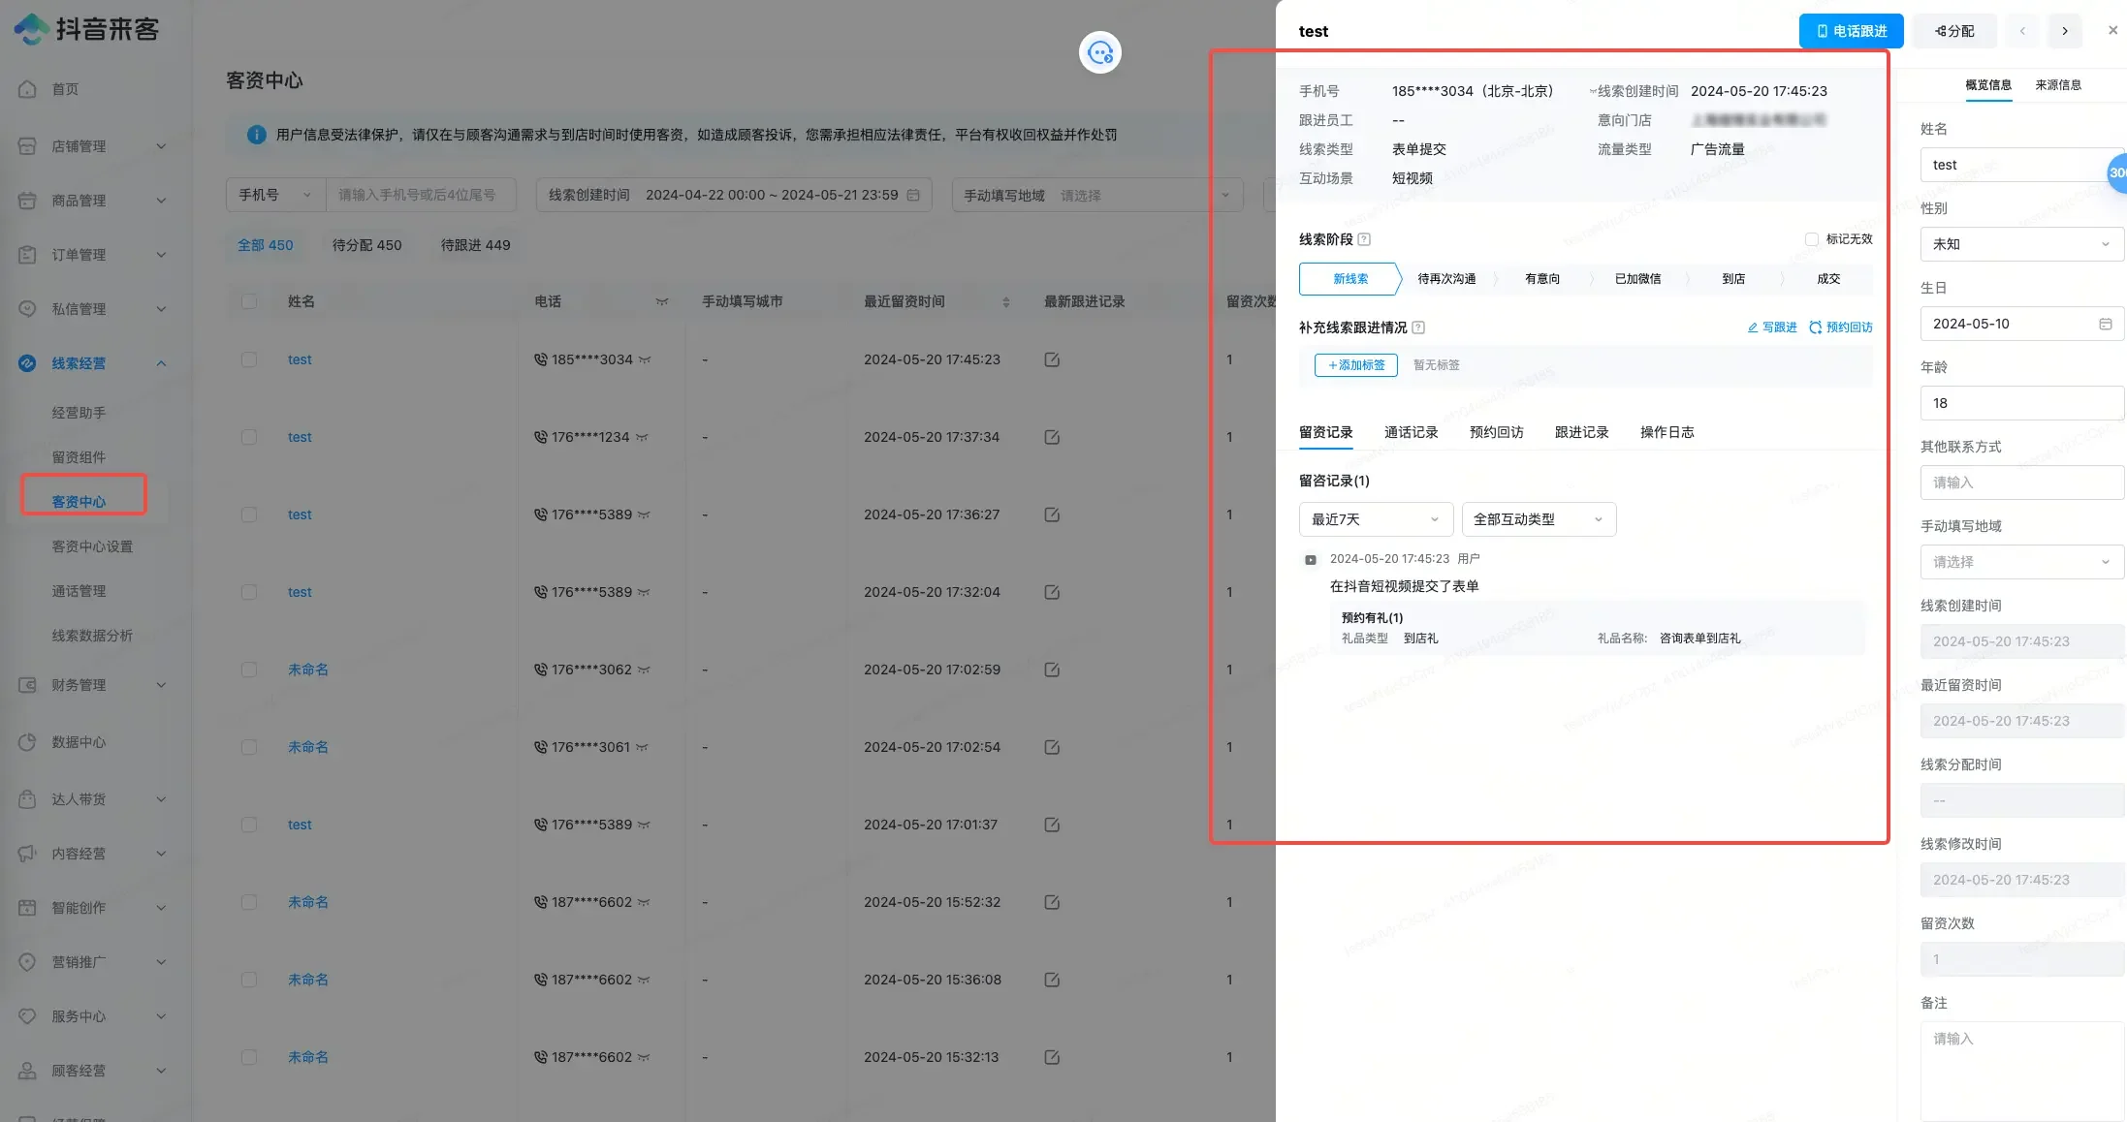Check the row with phone 176****3062
Image resolution: width=2127 pixels, height=1122 pixels.
pyautogui.click(x=249, y=670)
